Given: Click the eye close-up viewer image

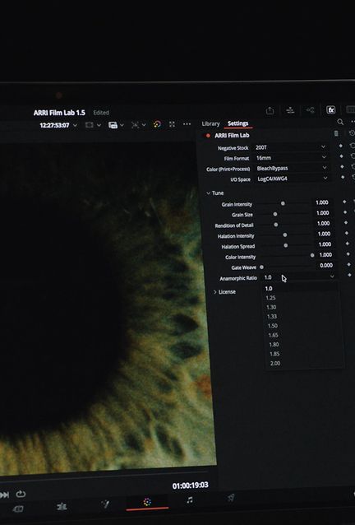Looking at the screenshot, I should [105, 306].
